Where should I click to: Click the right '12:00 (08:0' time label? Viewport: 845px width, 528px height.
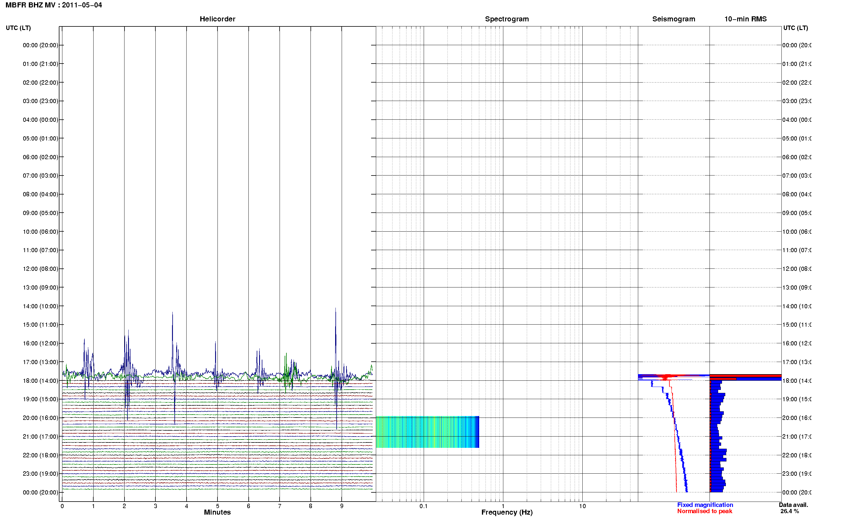(797, 269)
